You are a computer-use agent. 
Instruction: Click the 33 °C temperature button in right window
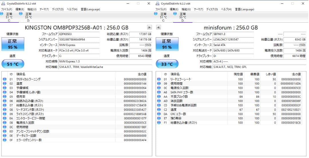click(x=167, y=64)
